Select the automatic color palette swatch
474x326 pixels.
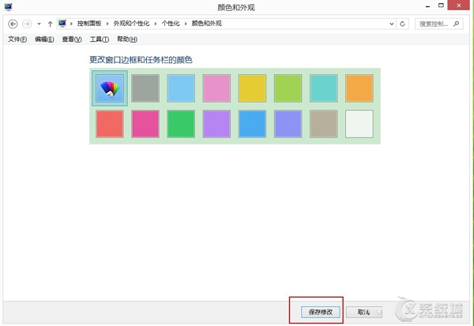[110, 88]
